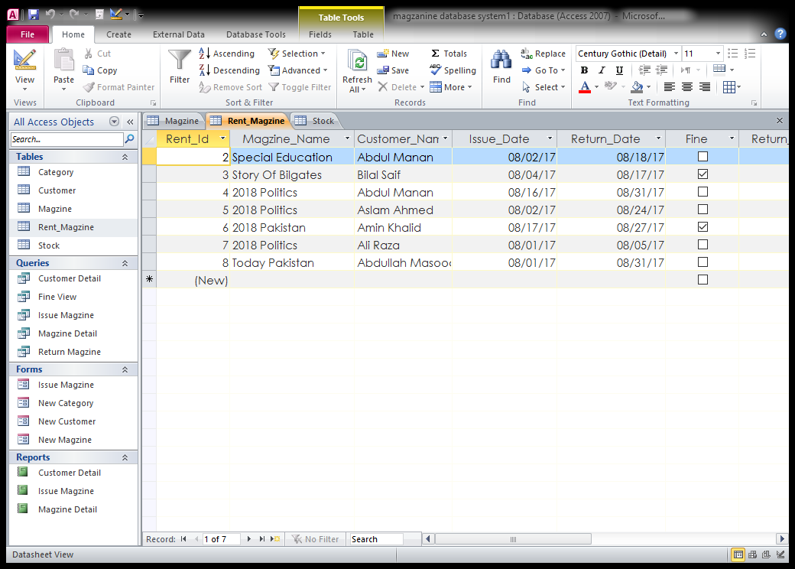
Task: Apply bold formatting to text
Action: click(x=584, y=70)
